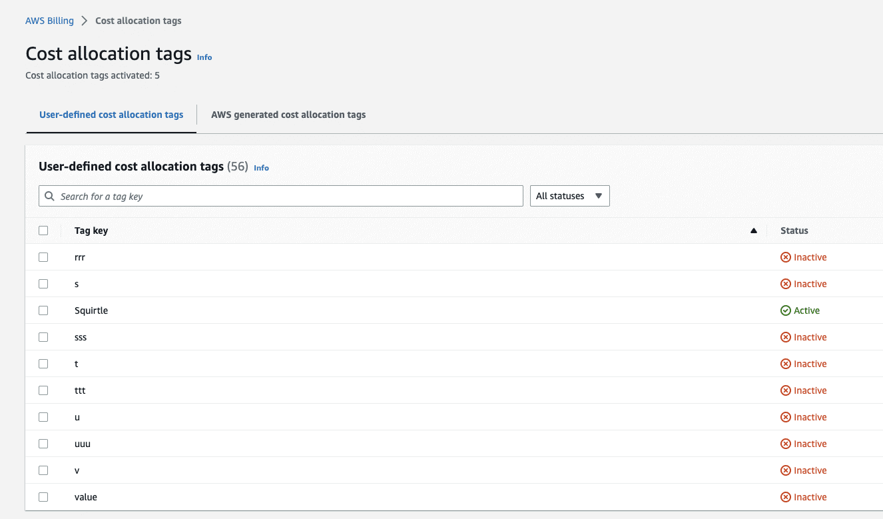Screen dimensions: 883x519
Task: Open the AWS Billing breadcrumb link
Action: 49,21
